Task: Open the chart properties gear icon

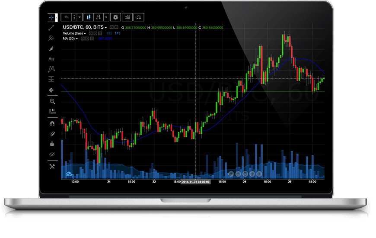Action: [115, 17]
